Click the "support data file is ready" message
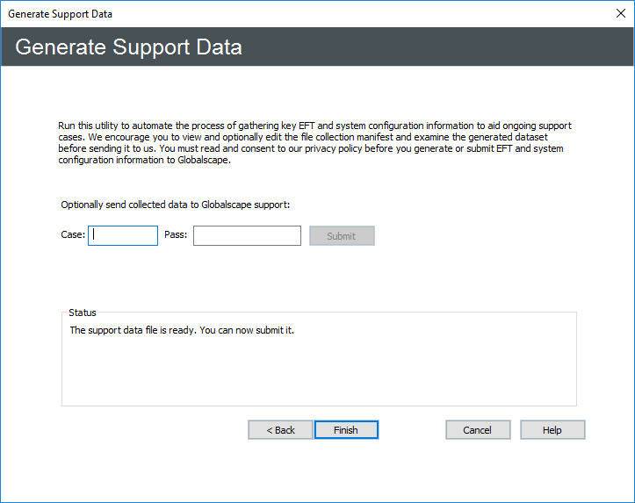 [182, 331]
